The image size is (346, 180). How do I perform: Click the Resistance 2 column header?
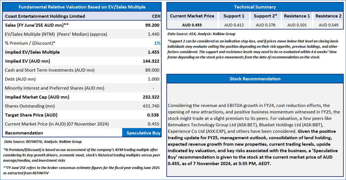tap(328, 16)
